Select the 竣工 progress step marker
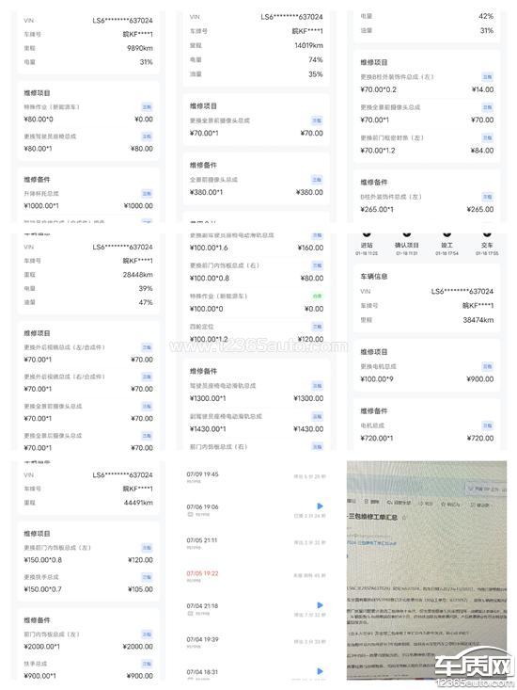This screenshot has width=517, height=690. point(446,233)
